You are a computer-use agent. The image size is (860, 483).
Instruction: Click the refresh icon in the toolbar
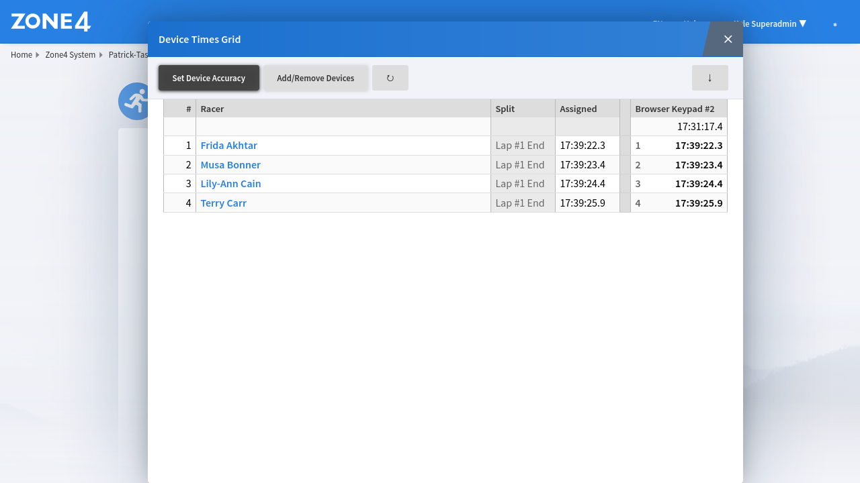pos(390,78)
